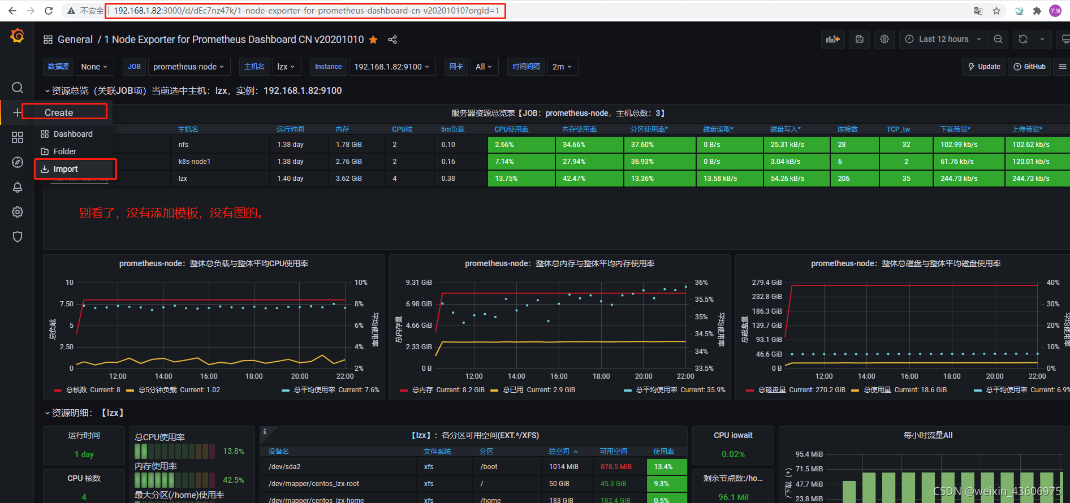Viewport: 1070px width, 503px height.
Task: Open the Server Admin shield icon
Action: pos(18,237)
